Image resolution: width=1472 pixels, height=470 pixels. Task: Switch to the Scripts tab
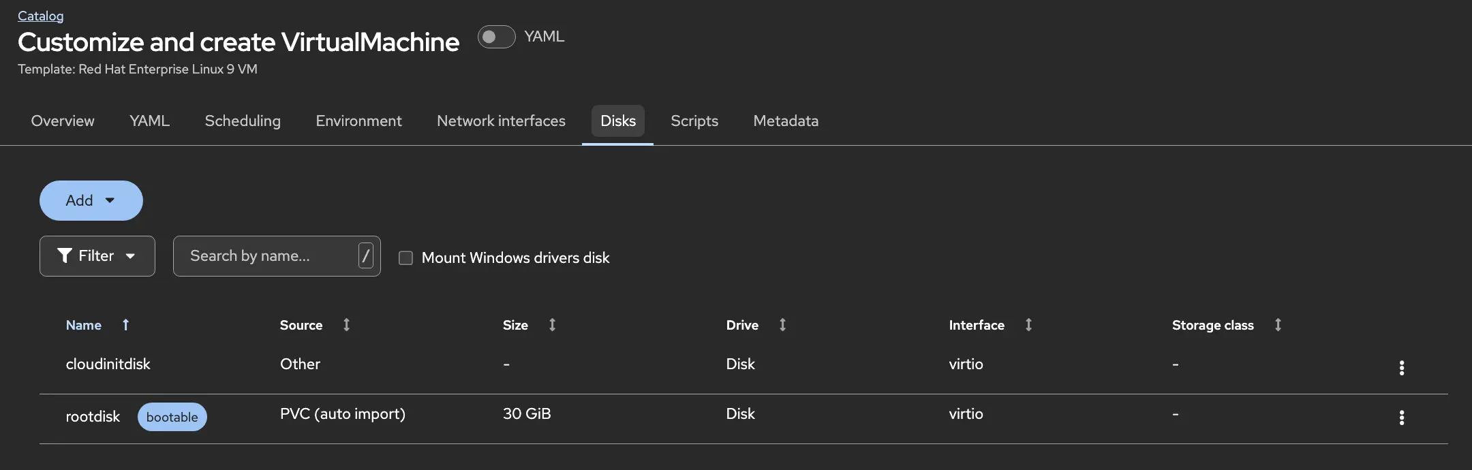694,121
